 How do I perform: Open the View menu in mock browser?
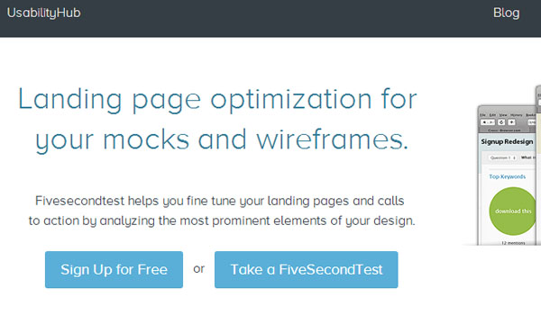point(503,115)
